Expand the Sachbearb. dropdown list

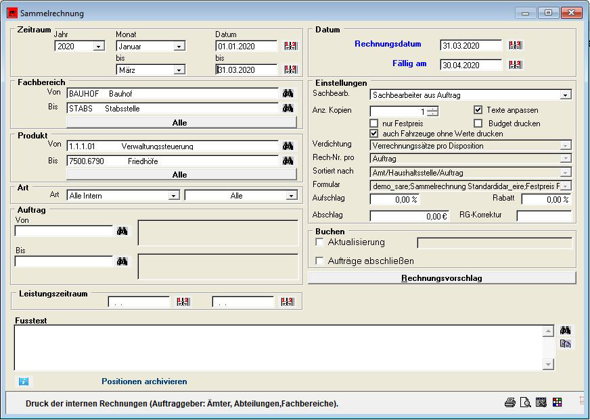[566, 95]
